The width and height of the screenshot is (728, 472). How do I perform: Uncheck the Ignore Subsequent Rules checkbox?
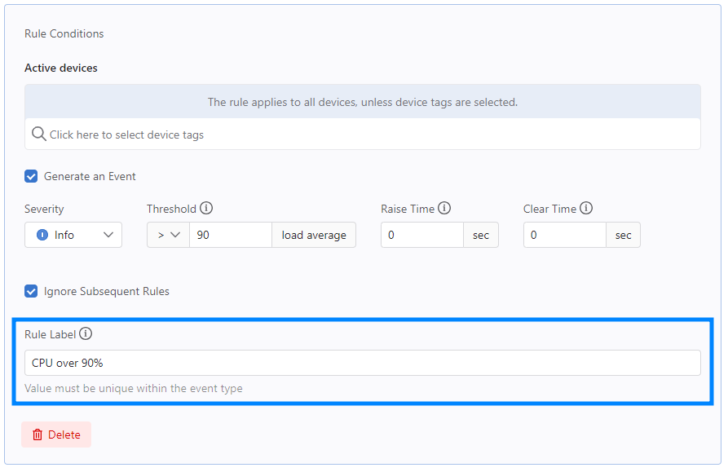[x=31, y=292]
